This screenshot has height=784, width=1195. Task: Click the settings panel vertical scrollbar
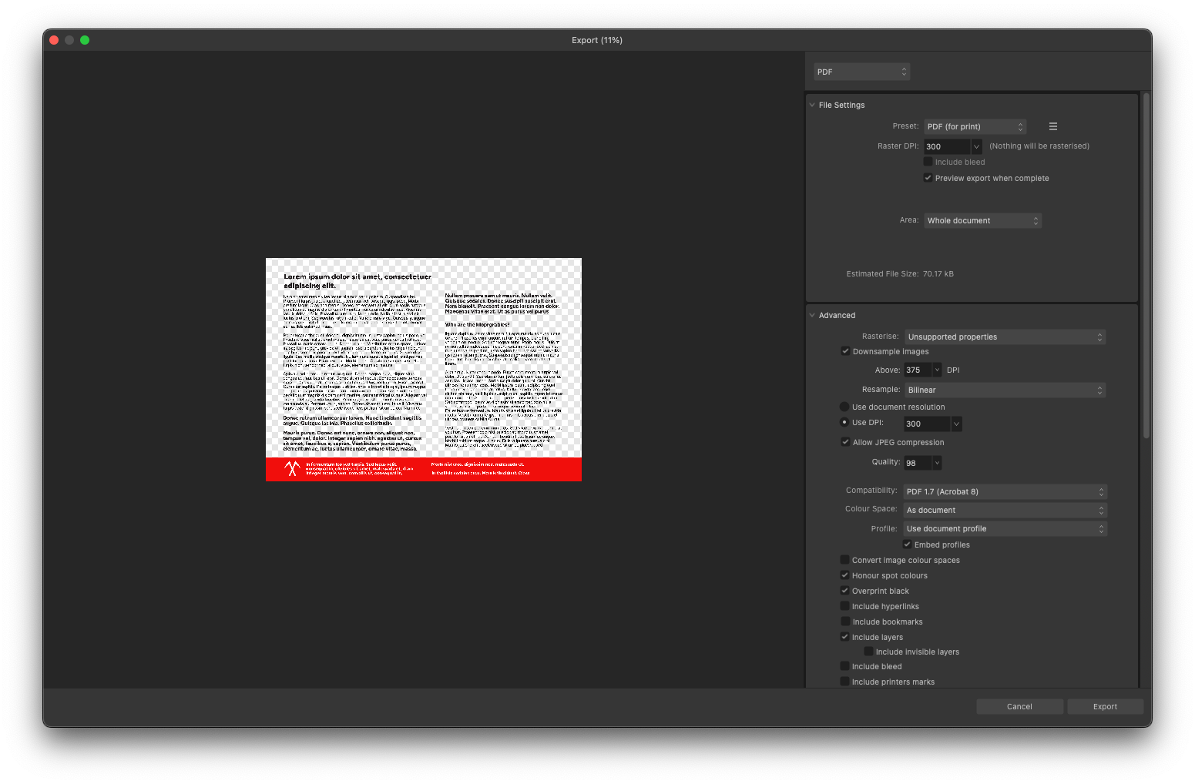click(x=1146, y=266)
